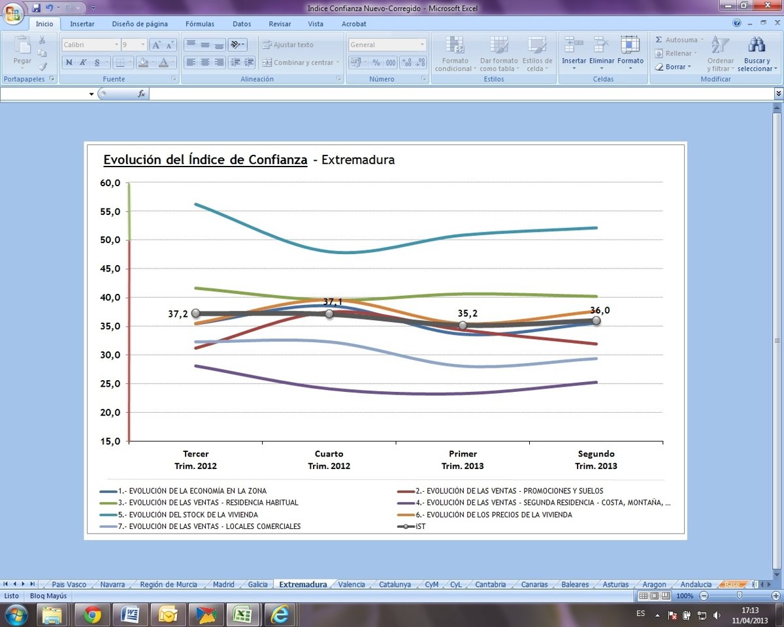Screen dimensions: 784x627
Task: Open Buscar y seleccionar binoculars tool
Action: (757, 45)
